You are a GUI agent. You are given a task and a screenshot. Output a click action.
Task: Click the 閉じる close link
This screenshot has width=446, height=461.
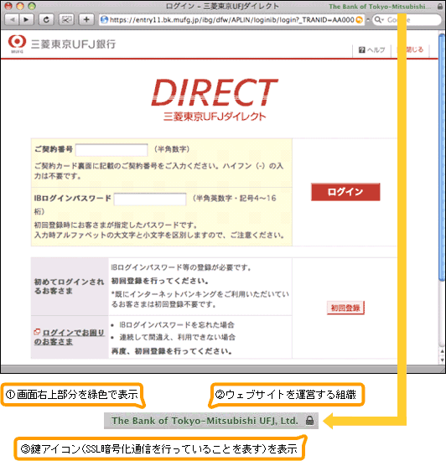tap(414, 49)
